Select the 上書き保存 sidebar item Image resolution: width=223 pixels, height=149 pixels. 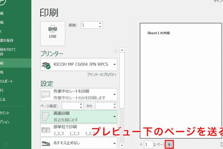pyautogui.click(x=16, y=40)
